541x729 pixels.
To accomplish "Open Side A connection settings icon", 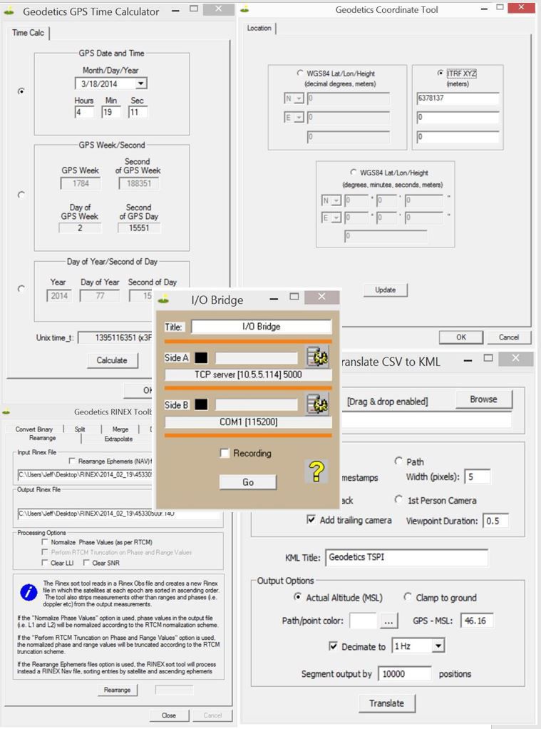I will (316, 357).
